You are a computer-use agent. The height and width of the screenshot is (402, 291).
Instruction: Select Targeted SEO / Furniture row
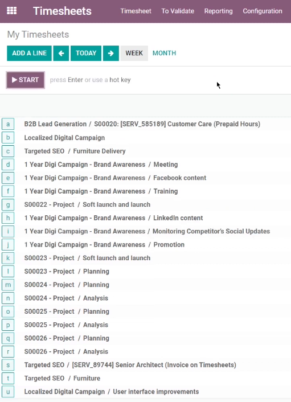(x=146, y=379)
